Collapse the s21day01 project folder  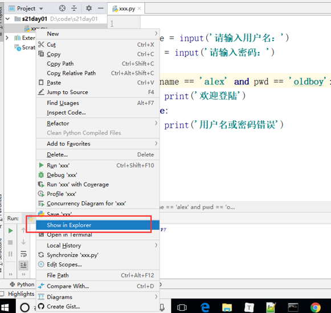point(7,19)
